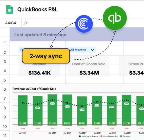Click the 2-way sync yellow badge
Screen dimensions: 144x140
point(46,56)
